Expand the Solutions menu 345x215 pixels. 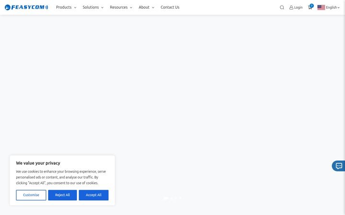click(x=93, y=7)
